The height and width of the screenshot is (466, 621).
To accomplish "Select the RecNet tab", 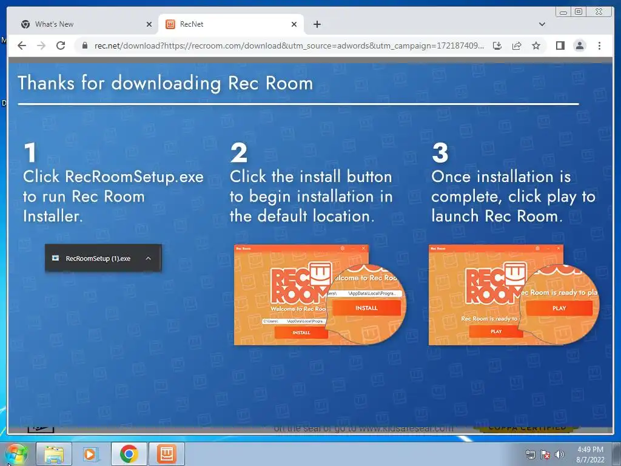I will coord(231,24).
